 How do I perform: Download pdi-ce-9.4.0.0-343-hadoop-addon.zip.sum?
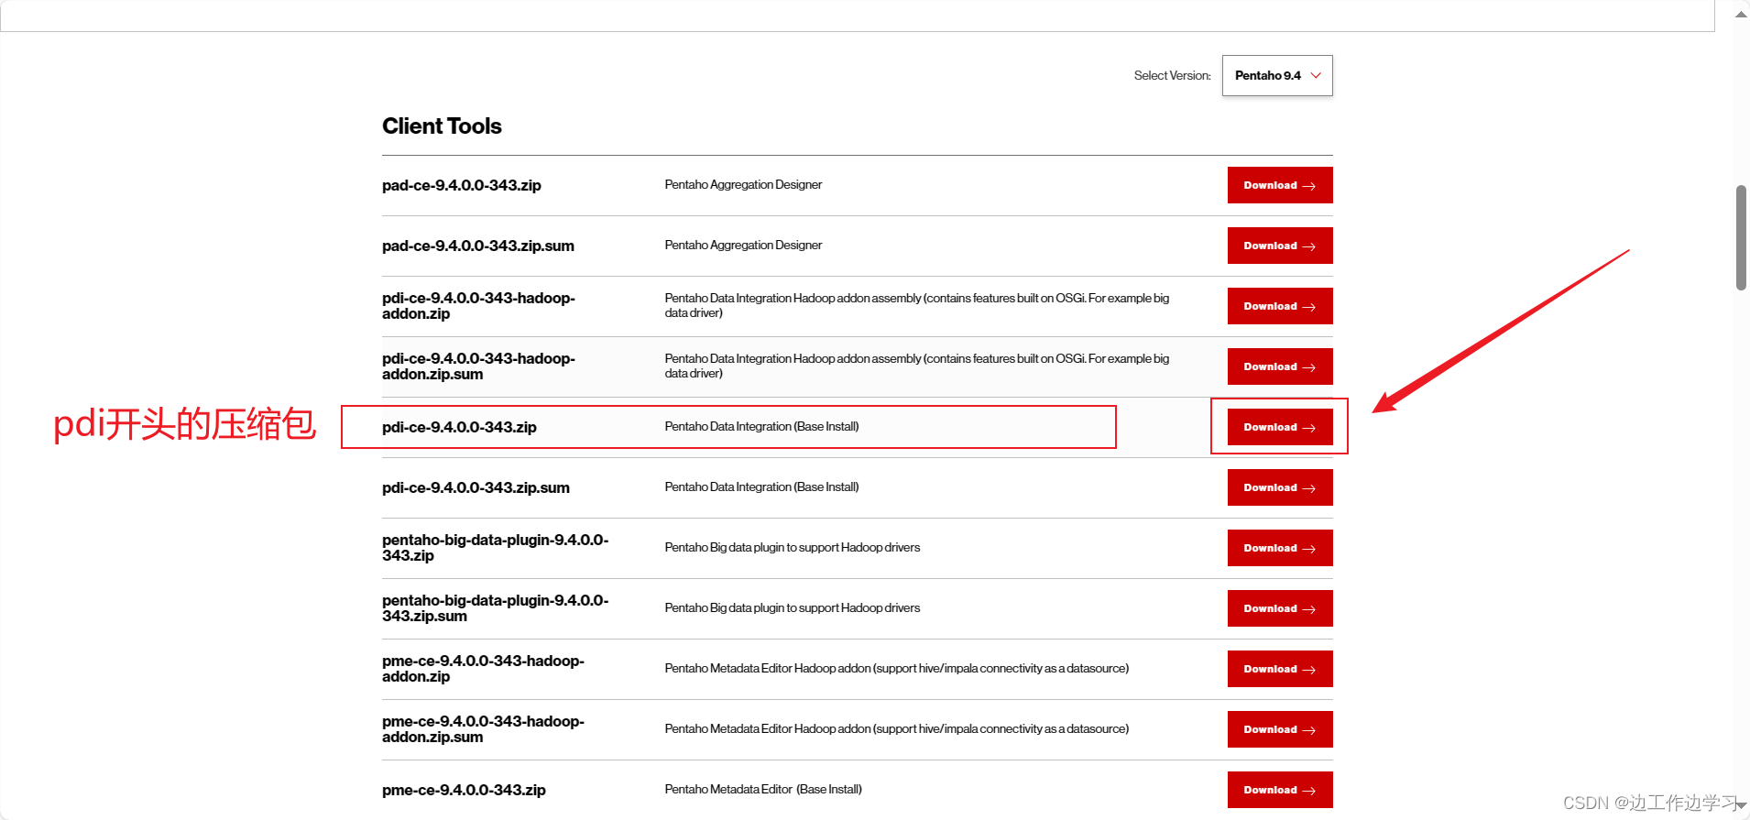coord(1280,366)
